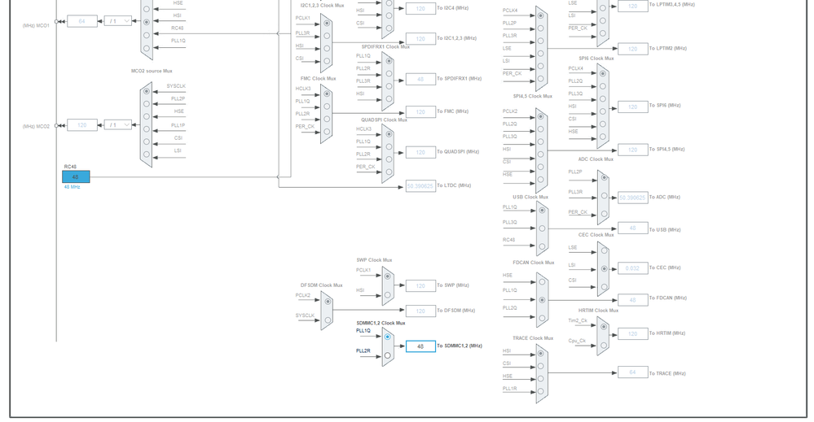Select HSE in MCO2 source Mux
The image size is (814, 422).
point(147,116)
